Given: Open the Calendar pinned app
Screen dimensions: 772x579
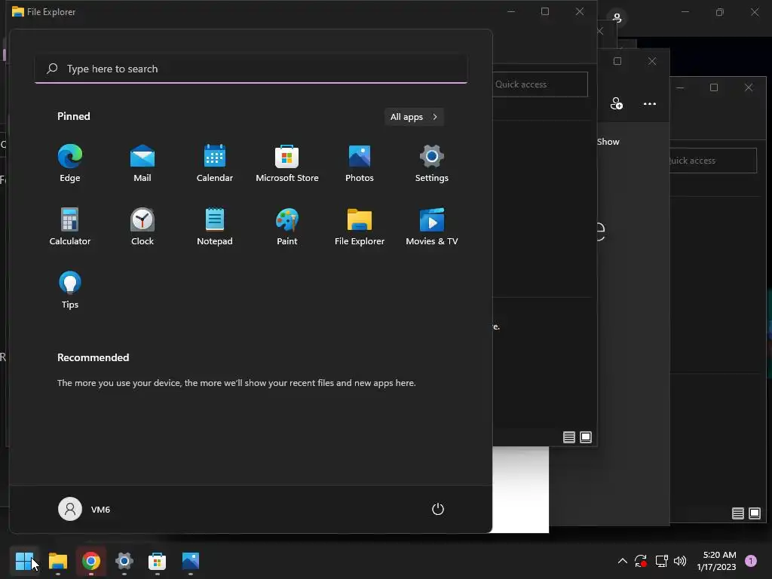Looking at the screenshot, I should click(215, 164).
